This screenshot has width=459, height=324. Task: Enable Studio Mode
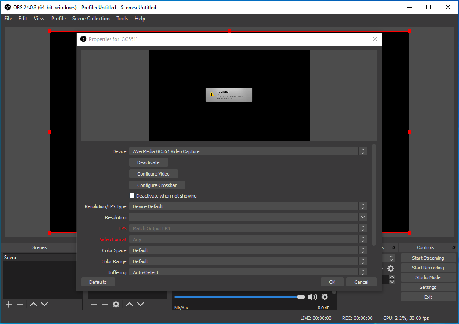pos(428,277)
